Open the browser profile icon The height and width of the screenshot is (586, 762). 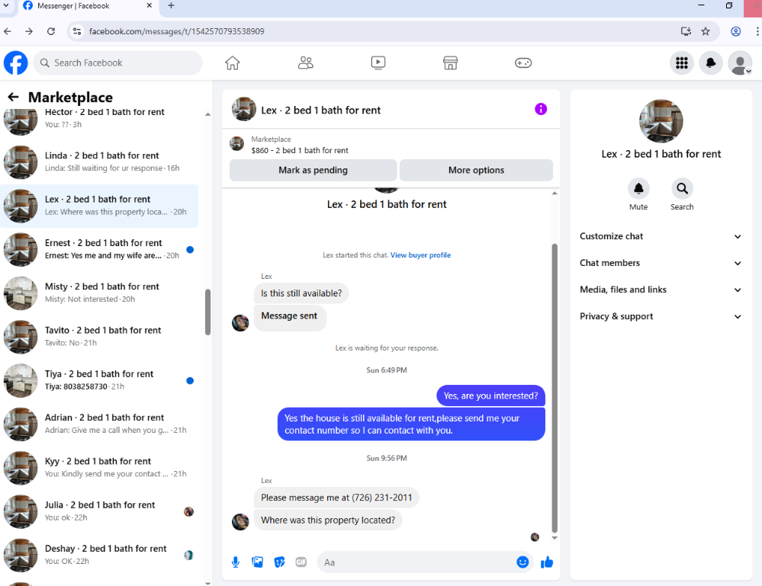[x=736, y=31]
